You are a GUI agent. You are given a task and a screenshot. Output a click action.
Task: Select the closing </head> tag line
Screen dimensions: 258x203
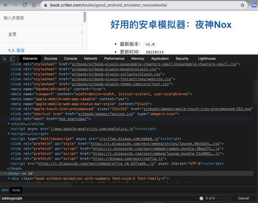pos(15,168)
